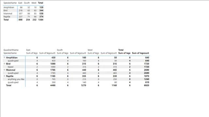Viewport: 209px width, 117px height.
Task: Click Sum of legcount header under East
Action: point(47,53)
